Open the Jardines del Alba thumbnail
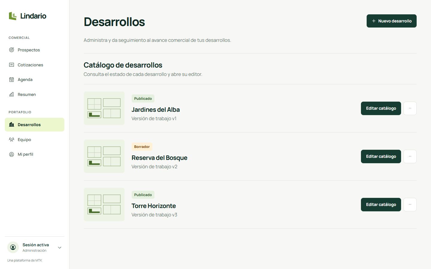Image resolution: width=431 pixels, height=269 pixels. pos(104,108)
